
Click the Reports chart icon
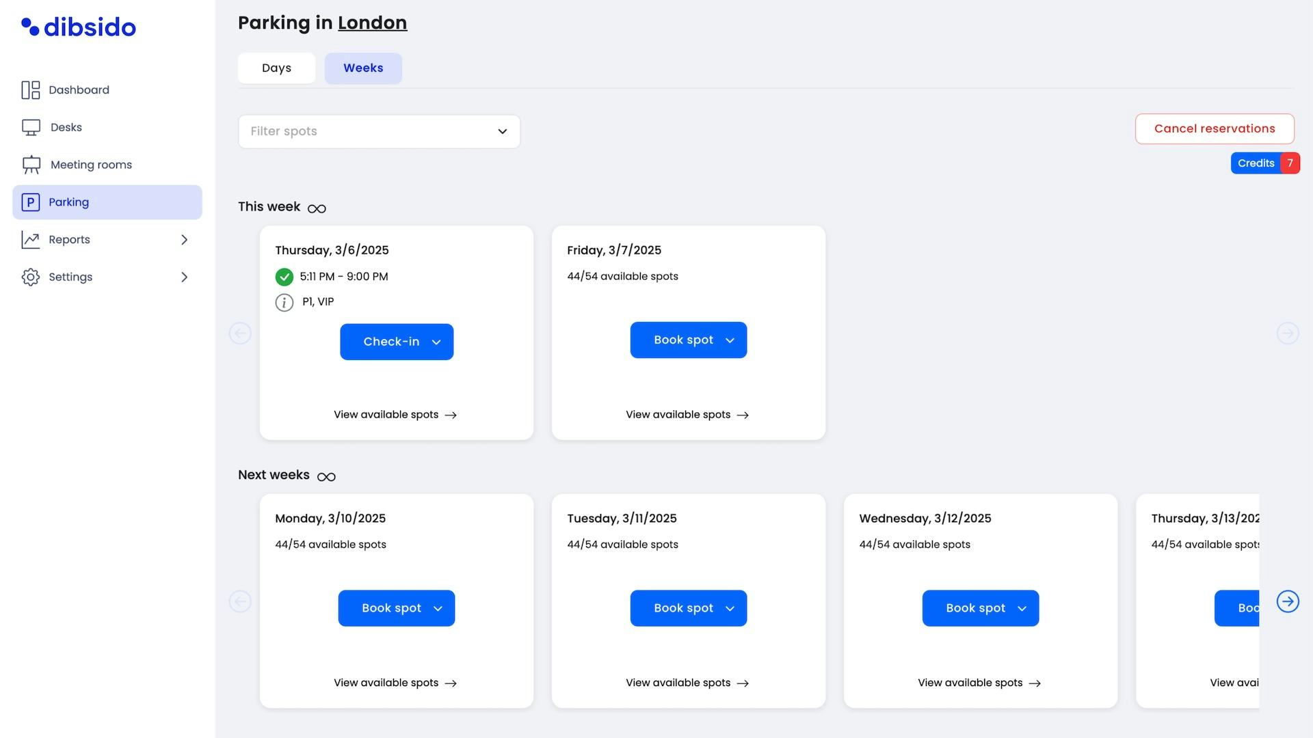pos(31,239)
